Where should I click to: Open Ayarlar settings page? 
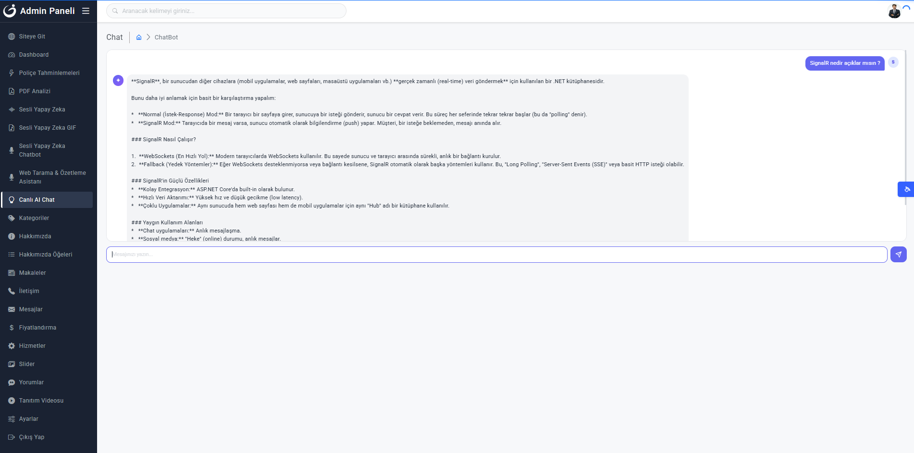point(47,419)
